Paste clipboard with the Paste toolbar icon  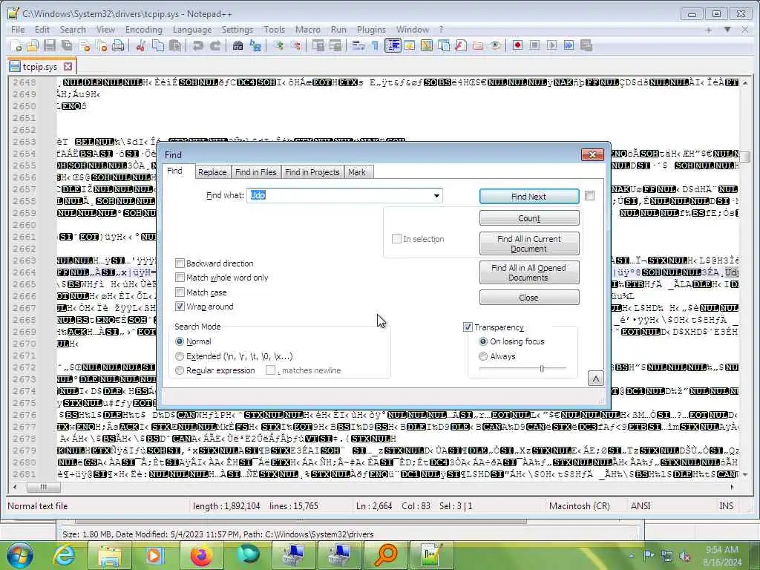pyautogui.click(x=175, y=45)
